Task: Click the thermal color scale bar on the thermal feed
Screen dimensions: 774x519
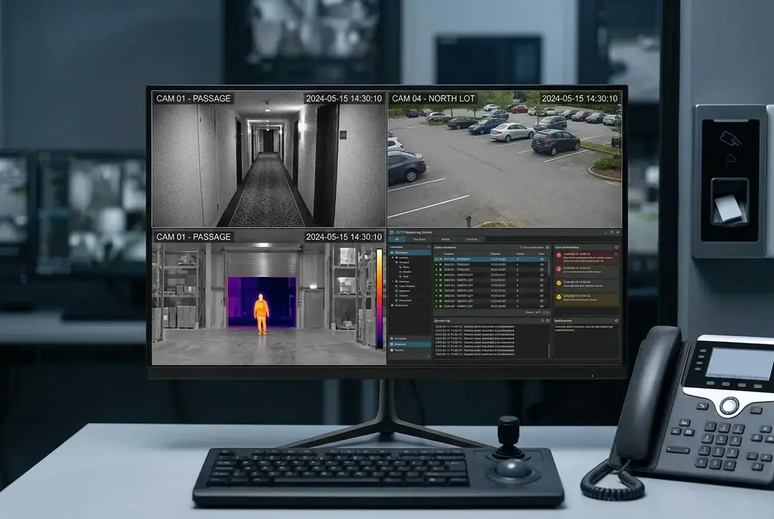Action: pos(379,297)
